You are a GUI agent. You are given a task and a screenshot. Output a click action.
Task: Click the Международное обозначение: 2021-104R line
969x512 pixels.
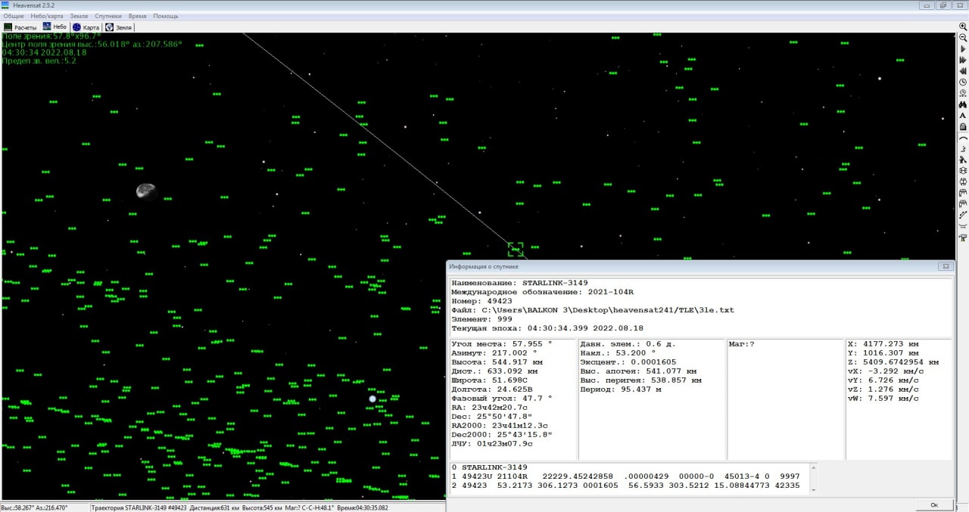click(x=542, y=292)
